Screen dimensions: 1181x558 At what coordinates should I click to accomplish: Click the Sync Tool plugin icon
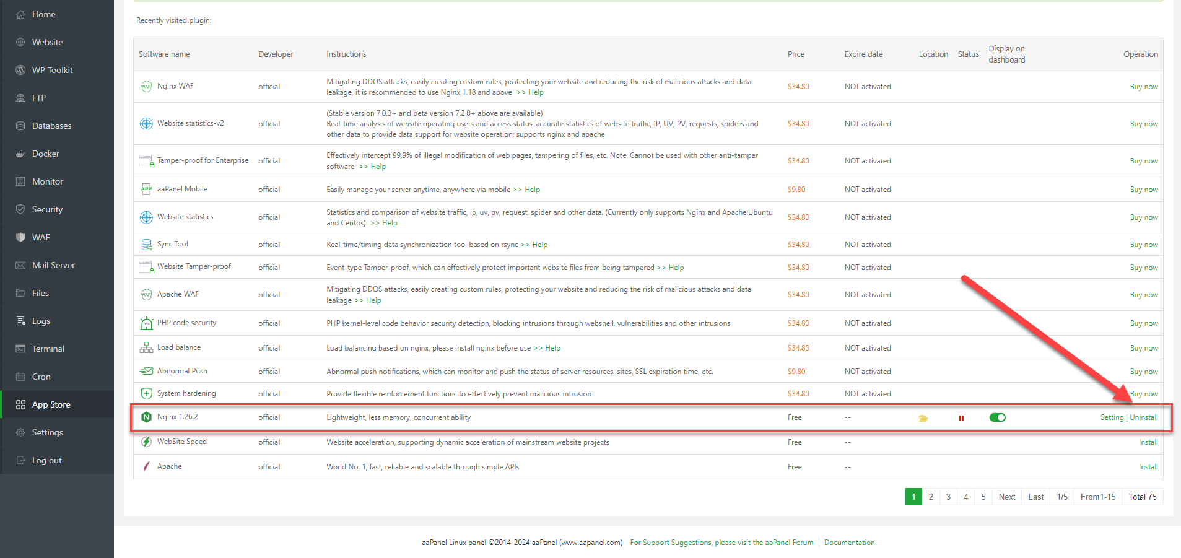[x=146, y=245]
